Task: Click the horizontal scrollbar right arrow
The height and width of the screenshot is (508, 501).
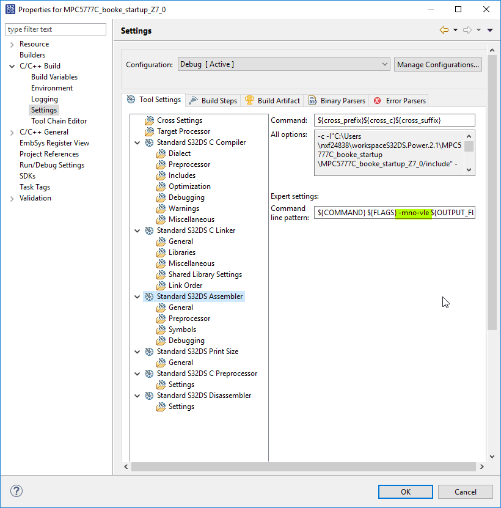Action: pyautogui.click(x=482, y=466)
